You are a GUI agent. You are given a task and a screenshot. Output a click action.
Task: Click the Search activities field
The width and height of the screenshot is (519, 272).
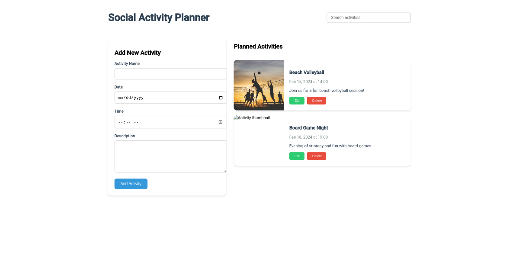368,17
